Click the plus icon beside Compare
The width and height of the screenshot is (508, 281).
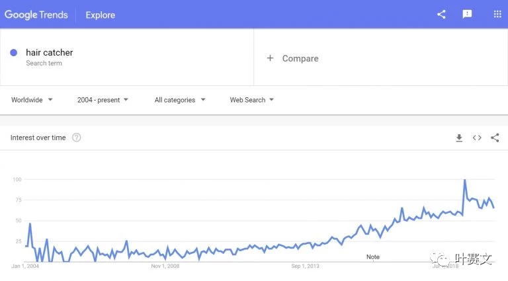pyautogui.click(x=270, y=58)
